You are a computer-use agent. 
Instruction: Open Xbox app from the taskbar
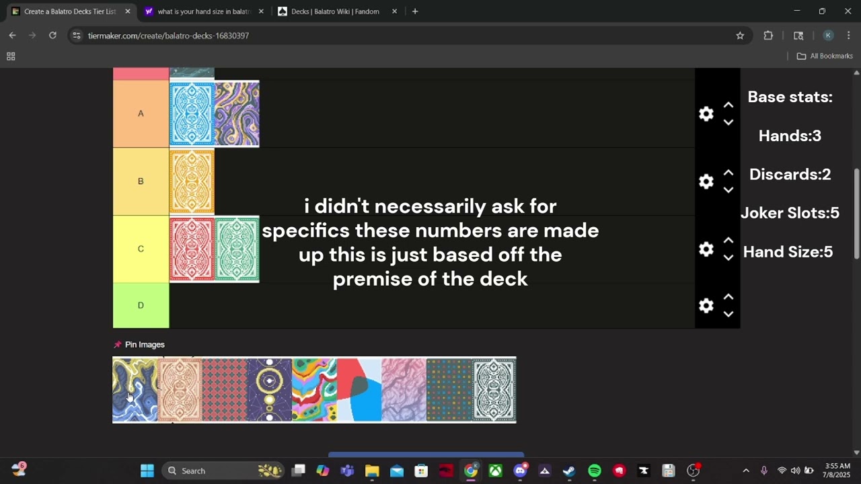tap(495, 471)
